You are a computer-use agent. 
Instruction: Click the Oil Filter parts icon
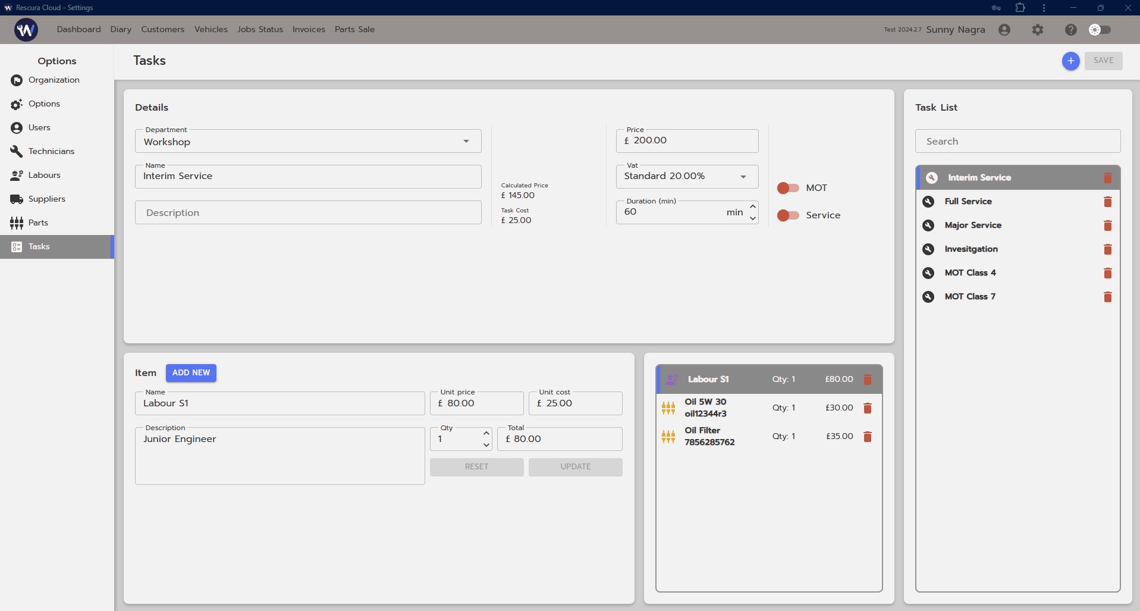(x=668, y=437)
